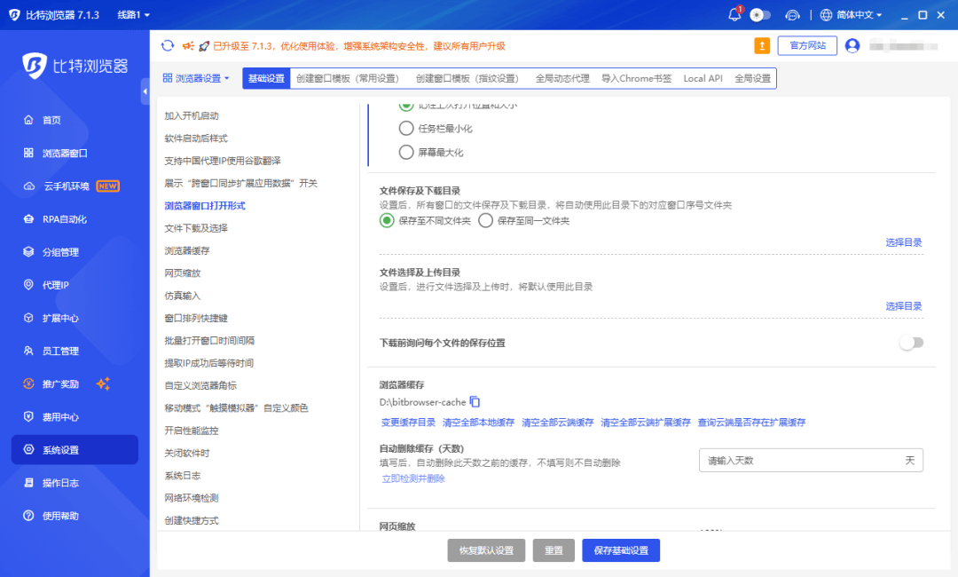Open the 简体中文 language dropdown

(851, 15)
